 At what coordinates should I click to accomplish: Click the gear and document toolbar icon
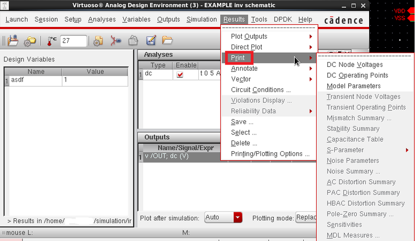coord(98,41)
